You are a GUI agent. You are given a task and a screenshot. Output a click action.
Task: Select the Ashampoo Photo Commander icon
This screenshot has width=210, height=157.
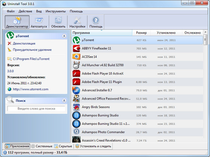tap(76, 132)
